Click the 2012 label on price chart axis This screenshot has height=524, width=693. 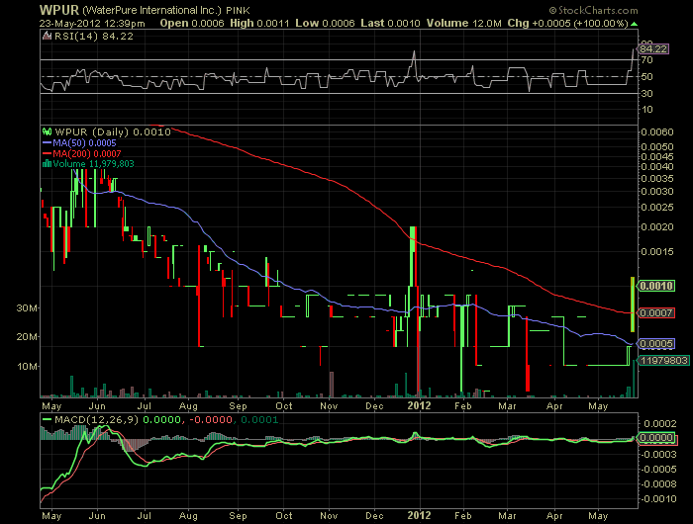[x=419, y=405]
